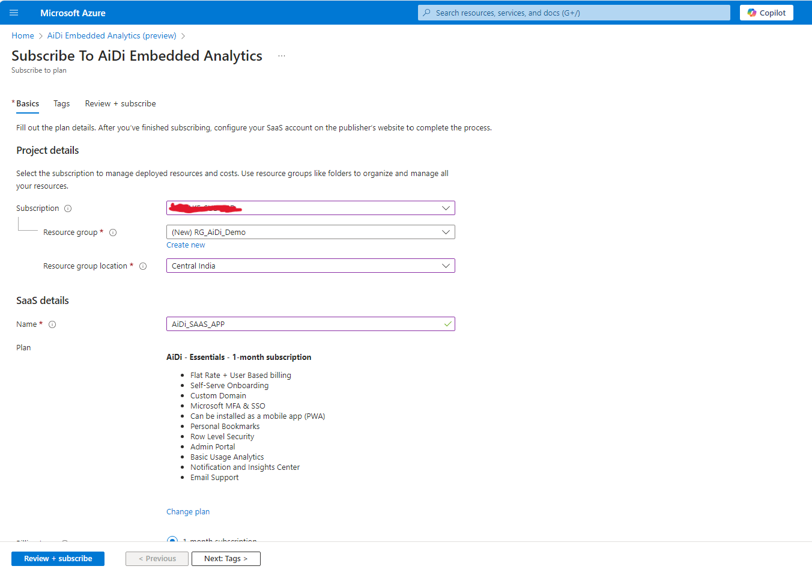
Task: Show info tooltip for Name field
Action: (52, 324)
